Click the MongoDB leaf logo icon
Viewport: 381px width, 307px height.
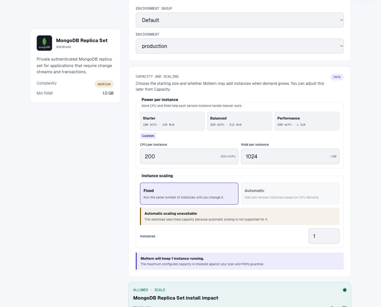pyautogui.click(x=44, y=43)
